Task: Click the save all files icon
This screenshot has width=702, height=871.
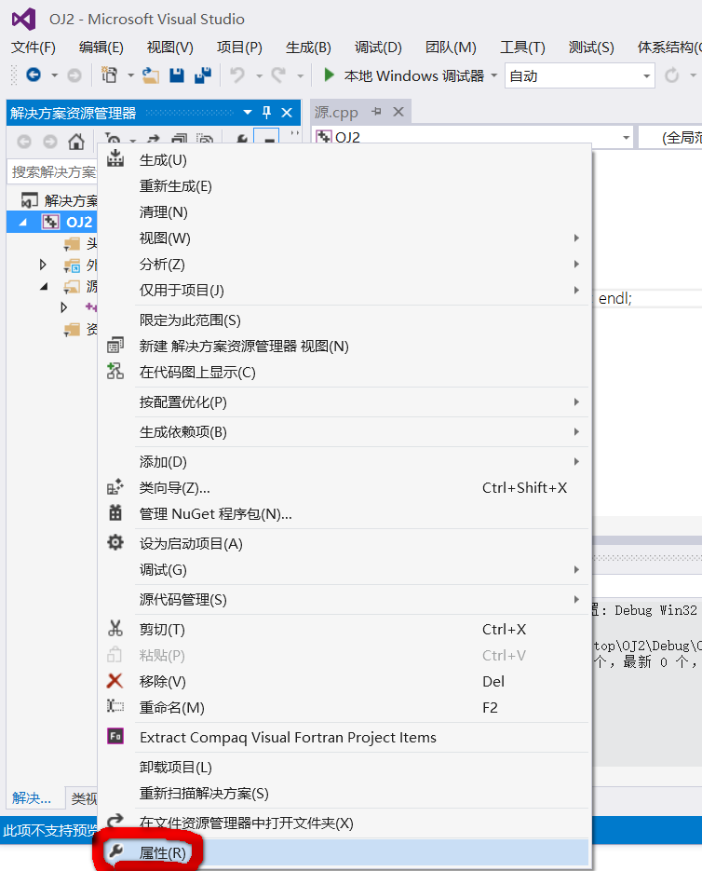Action: [203, 75]
